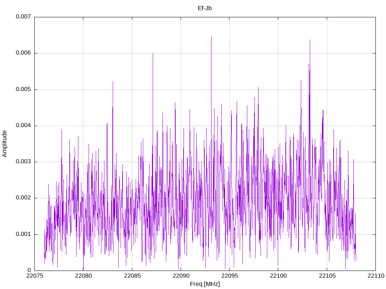The width and height of the screenshot is (386, 289).
Task: Click the 'Amplitude' y-axis label
Action: (5, 144)
